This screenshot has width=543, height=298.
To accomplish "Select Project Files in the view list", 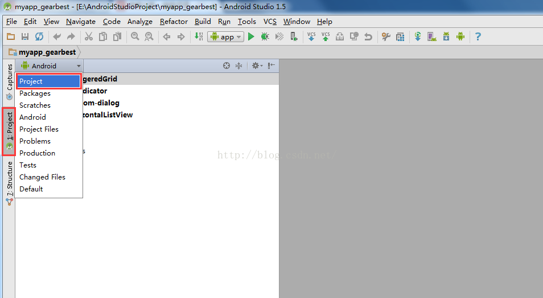I will (48, 129).
